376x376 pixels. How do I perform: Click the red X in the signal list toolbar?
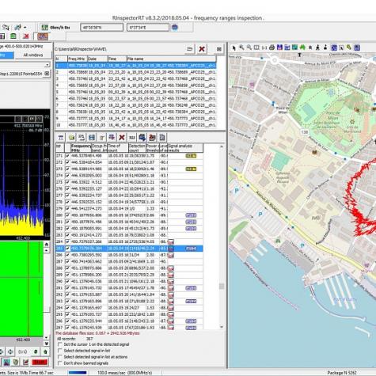click(x=122, y=137)
